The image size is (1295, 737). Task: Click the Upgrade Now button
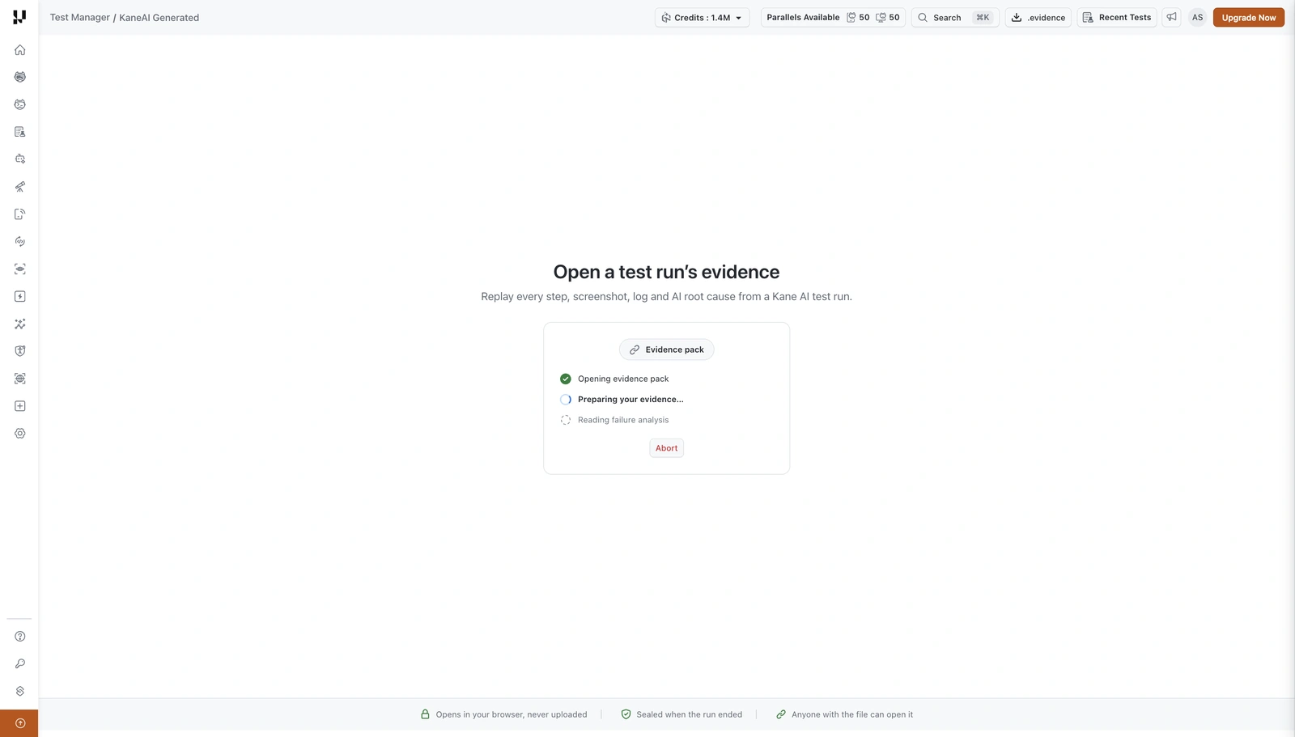(1248, 17)
